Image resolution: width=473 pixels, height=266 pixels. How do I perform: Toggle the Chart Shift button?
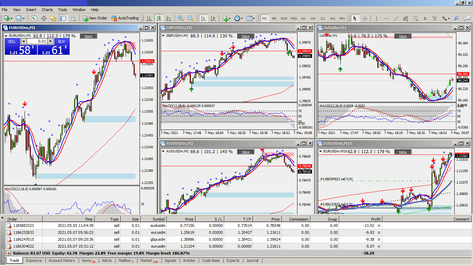(x=213, y=18)
